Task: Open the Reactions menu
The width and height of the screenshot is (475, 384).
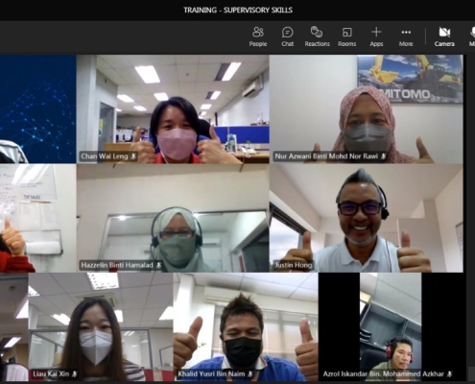Action: click(x=317, y=36)
